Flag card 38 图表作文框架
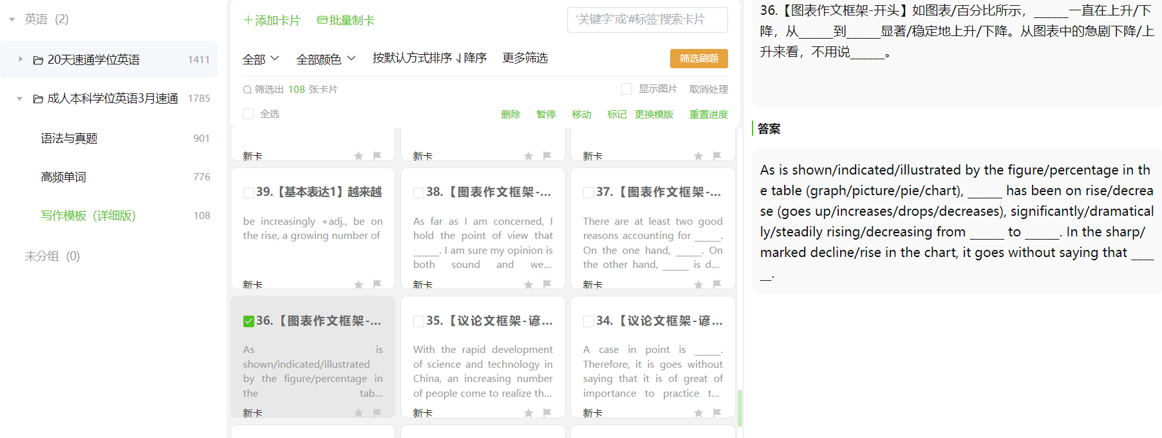 pos(547,284)
